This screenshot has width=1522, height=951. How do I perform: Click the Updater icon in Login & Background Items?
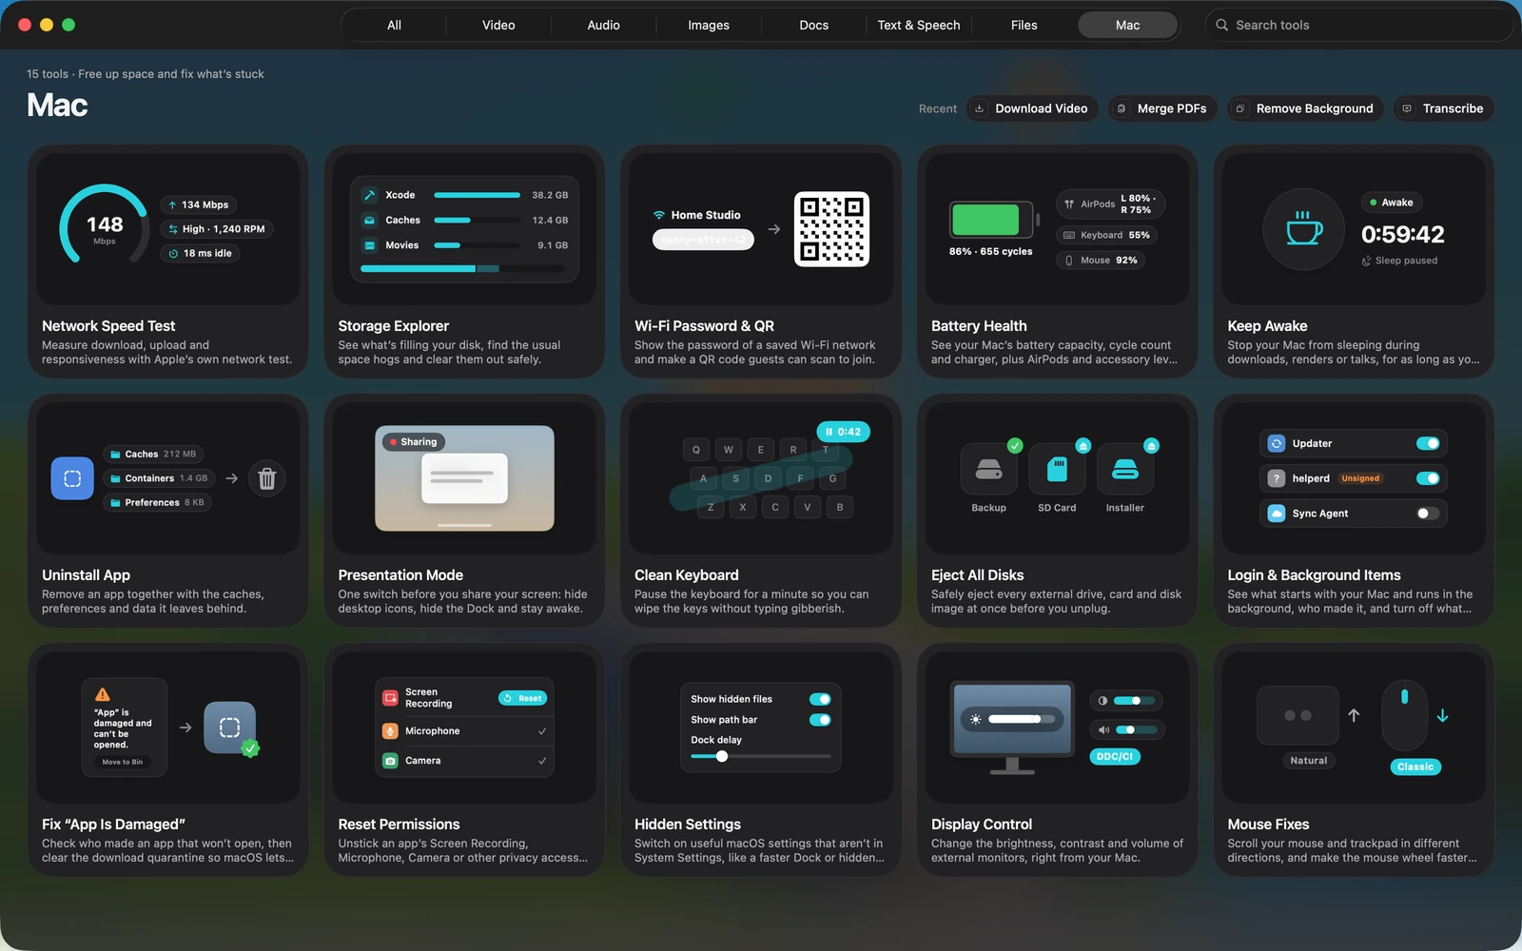[1277, 443]
